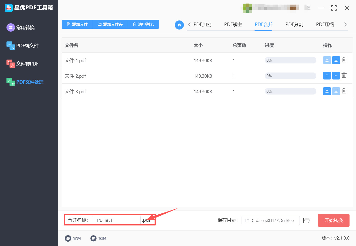Click the 总页数 column header

click(239, 45)
